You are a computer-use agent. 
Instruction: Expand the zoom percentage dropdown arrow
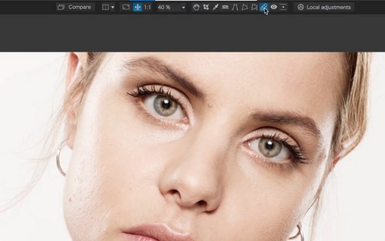point(183,8)
